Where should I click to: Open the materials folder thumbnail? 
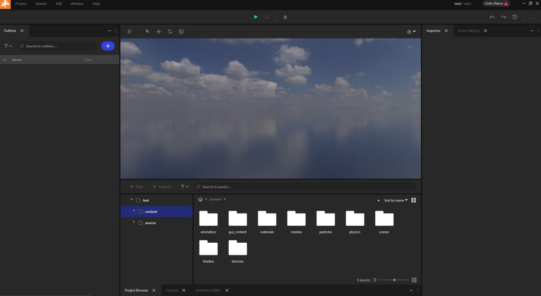[x=267, y=219]
